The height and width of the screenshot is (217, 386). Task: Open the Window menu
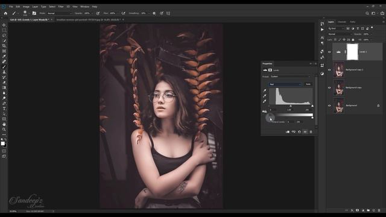click(x=84, y=7)
